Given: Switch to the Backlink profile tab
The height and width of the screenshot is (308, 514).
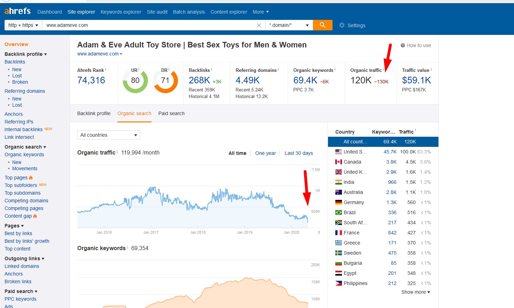Looking at the screenshot, I should pos(94,113).
